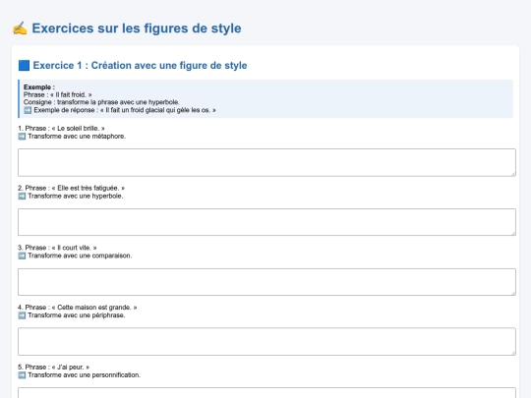The image size is (531, 398).
Task: Click the text 'Transforme avec une métaphore.'
Action: point(77,137)
